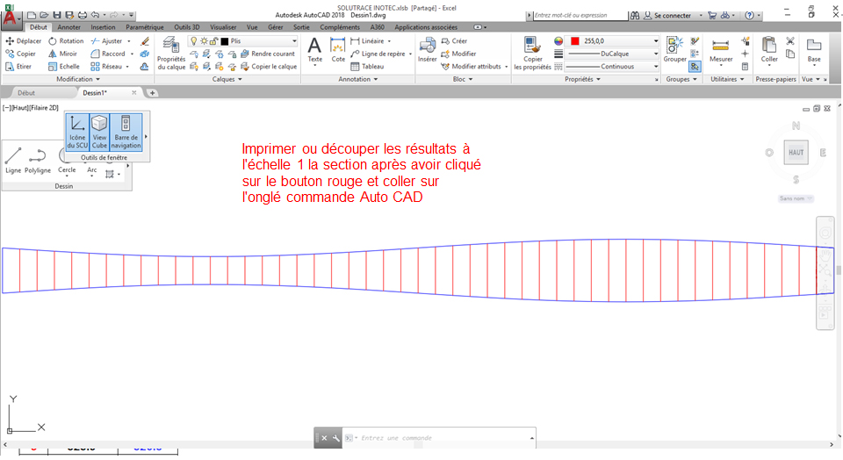Click the Miroir tool in Modification
The height and width of the screenshot is (460, 843).
[x=62, y=54]
